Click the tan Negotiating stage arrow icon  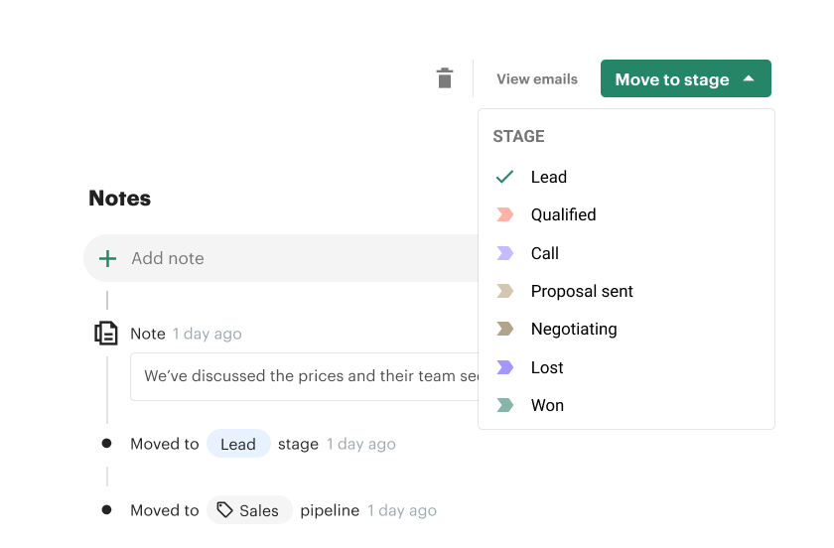504,329
